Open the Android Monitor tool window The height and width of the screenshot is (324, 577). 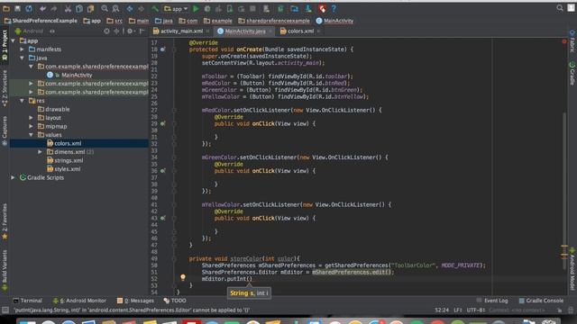[79, 301]
